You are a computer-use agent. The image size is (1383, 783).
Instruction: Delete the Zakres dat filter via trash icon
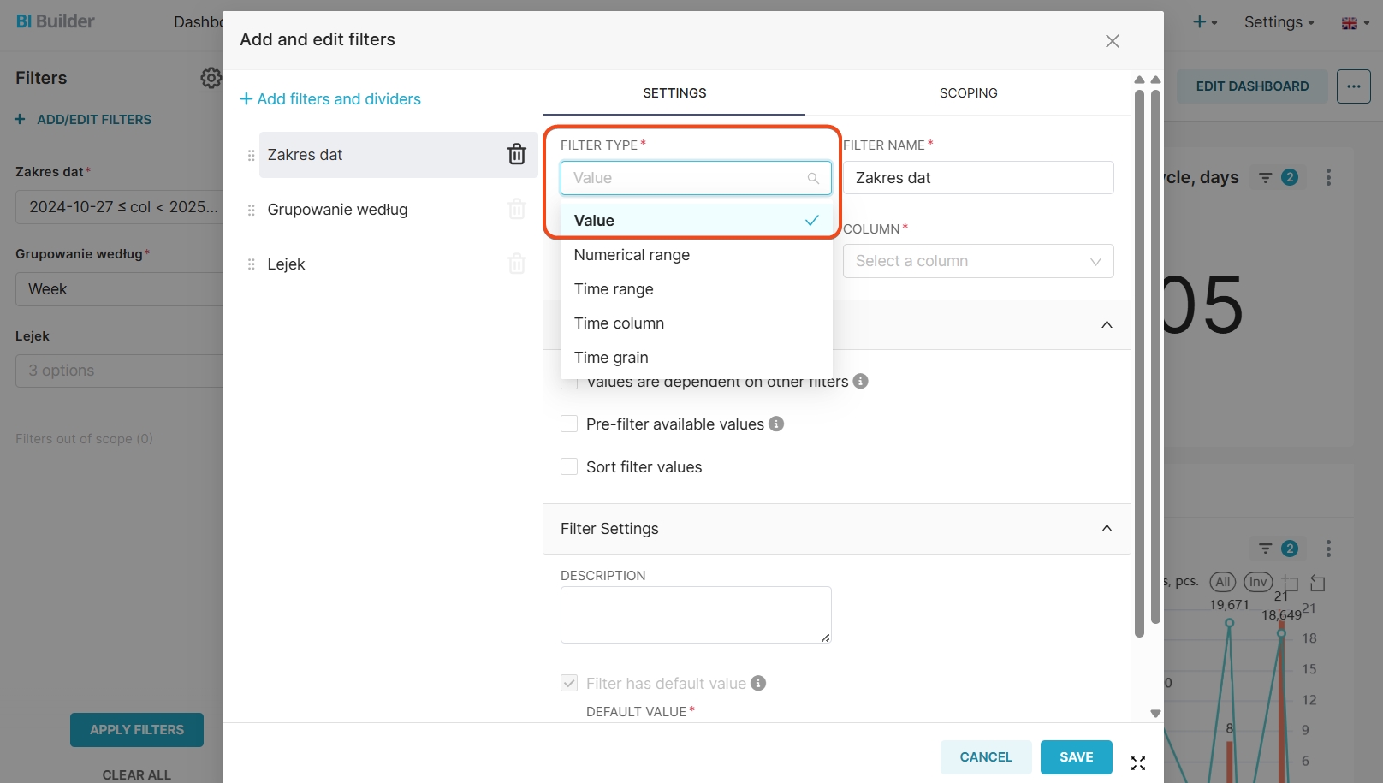(x=516, y=154)
